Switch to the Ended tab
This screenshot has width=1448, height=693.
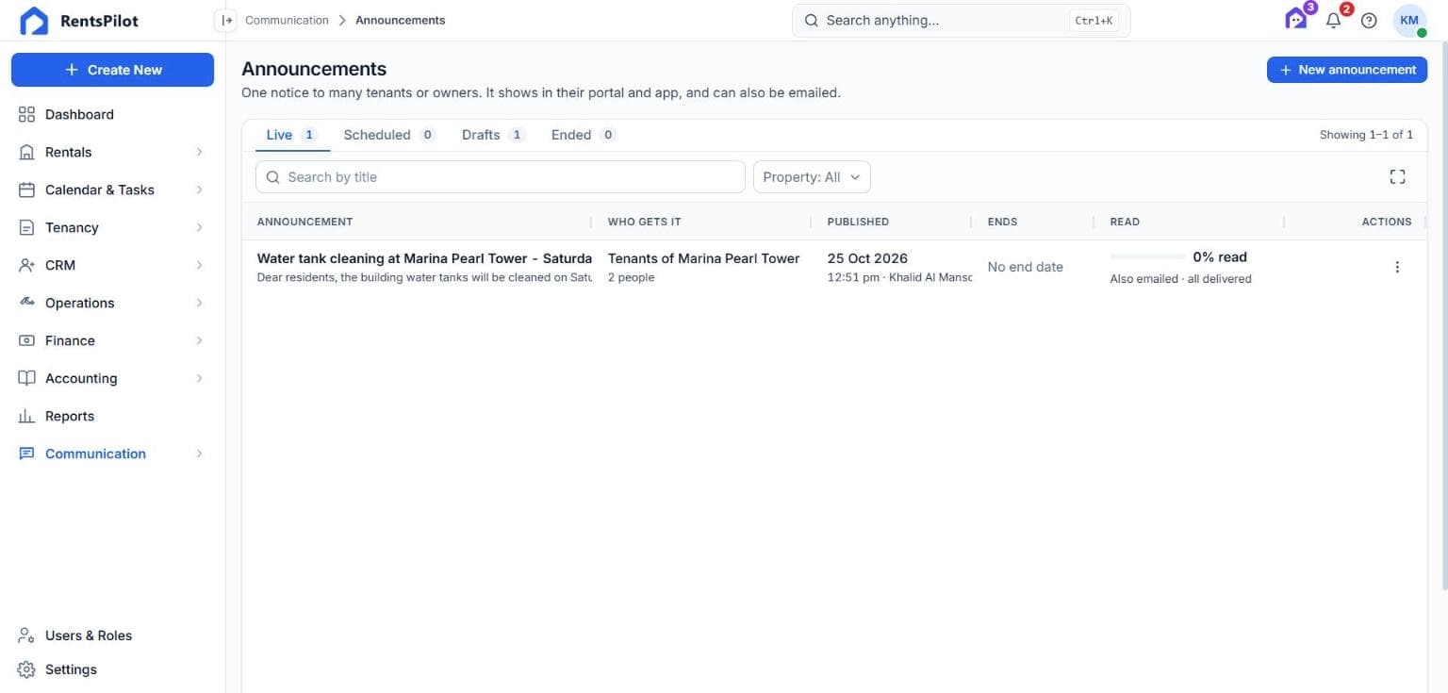(584, 135)
